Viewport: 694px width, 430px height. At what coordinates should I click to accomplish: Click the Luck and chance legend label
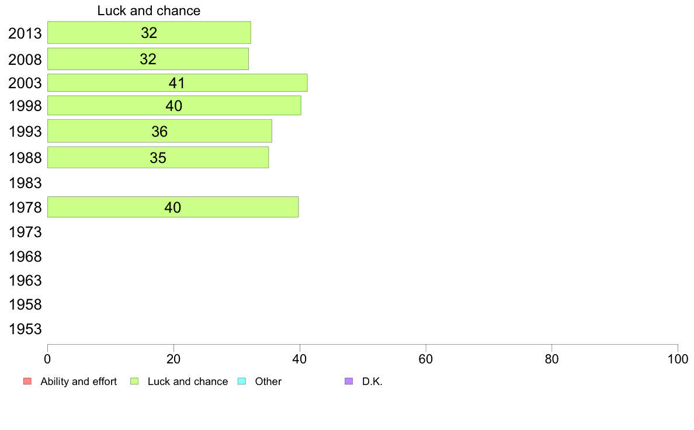[x=188, y=382]
